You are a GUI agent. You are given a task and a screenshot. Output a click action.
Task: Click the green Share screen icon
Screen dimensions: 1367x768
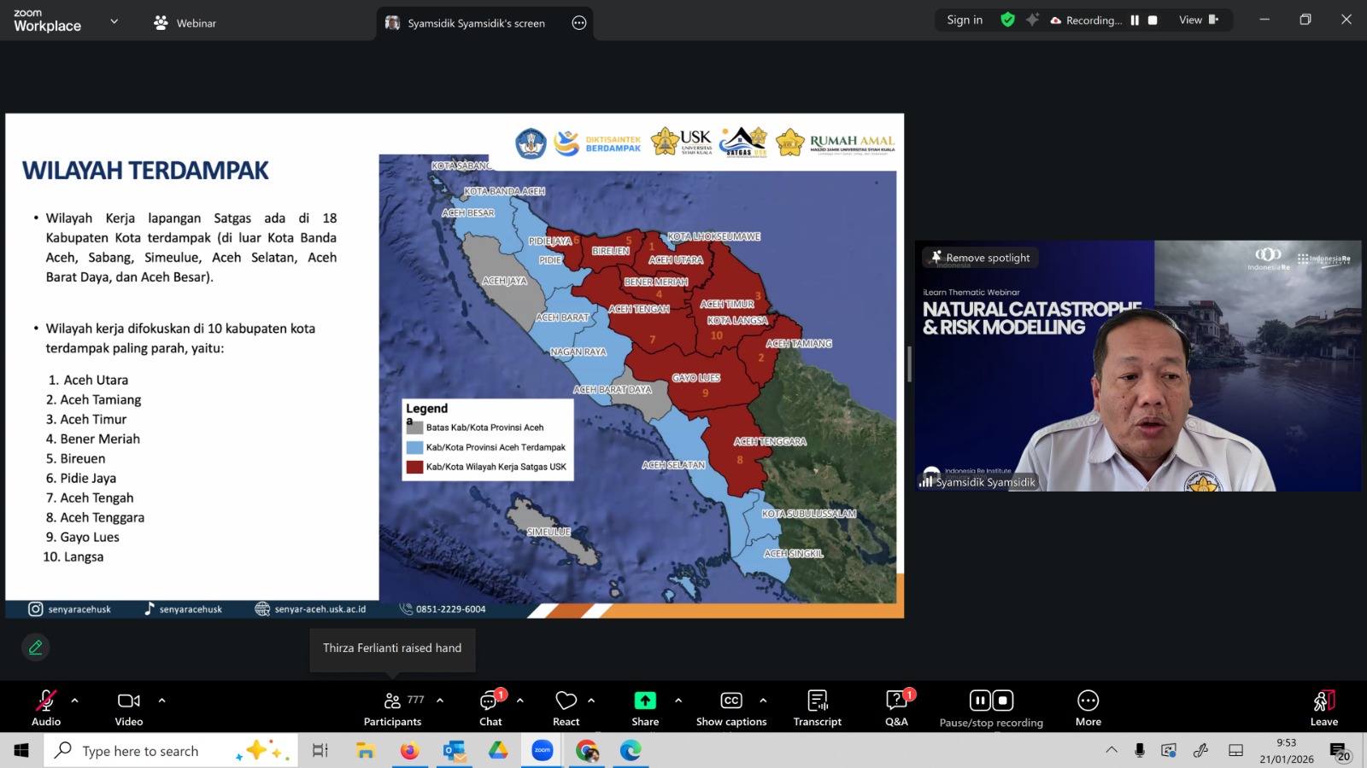(x=645, y=701)
